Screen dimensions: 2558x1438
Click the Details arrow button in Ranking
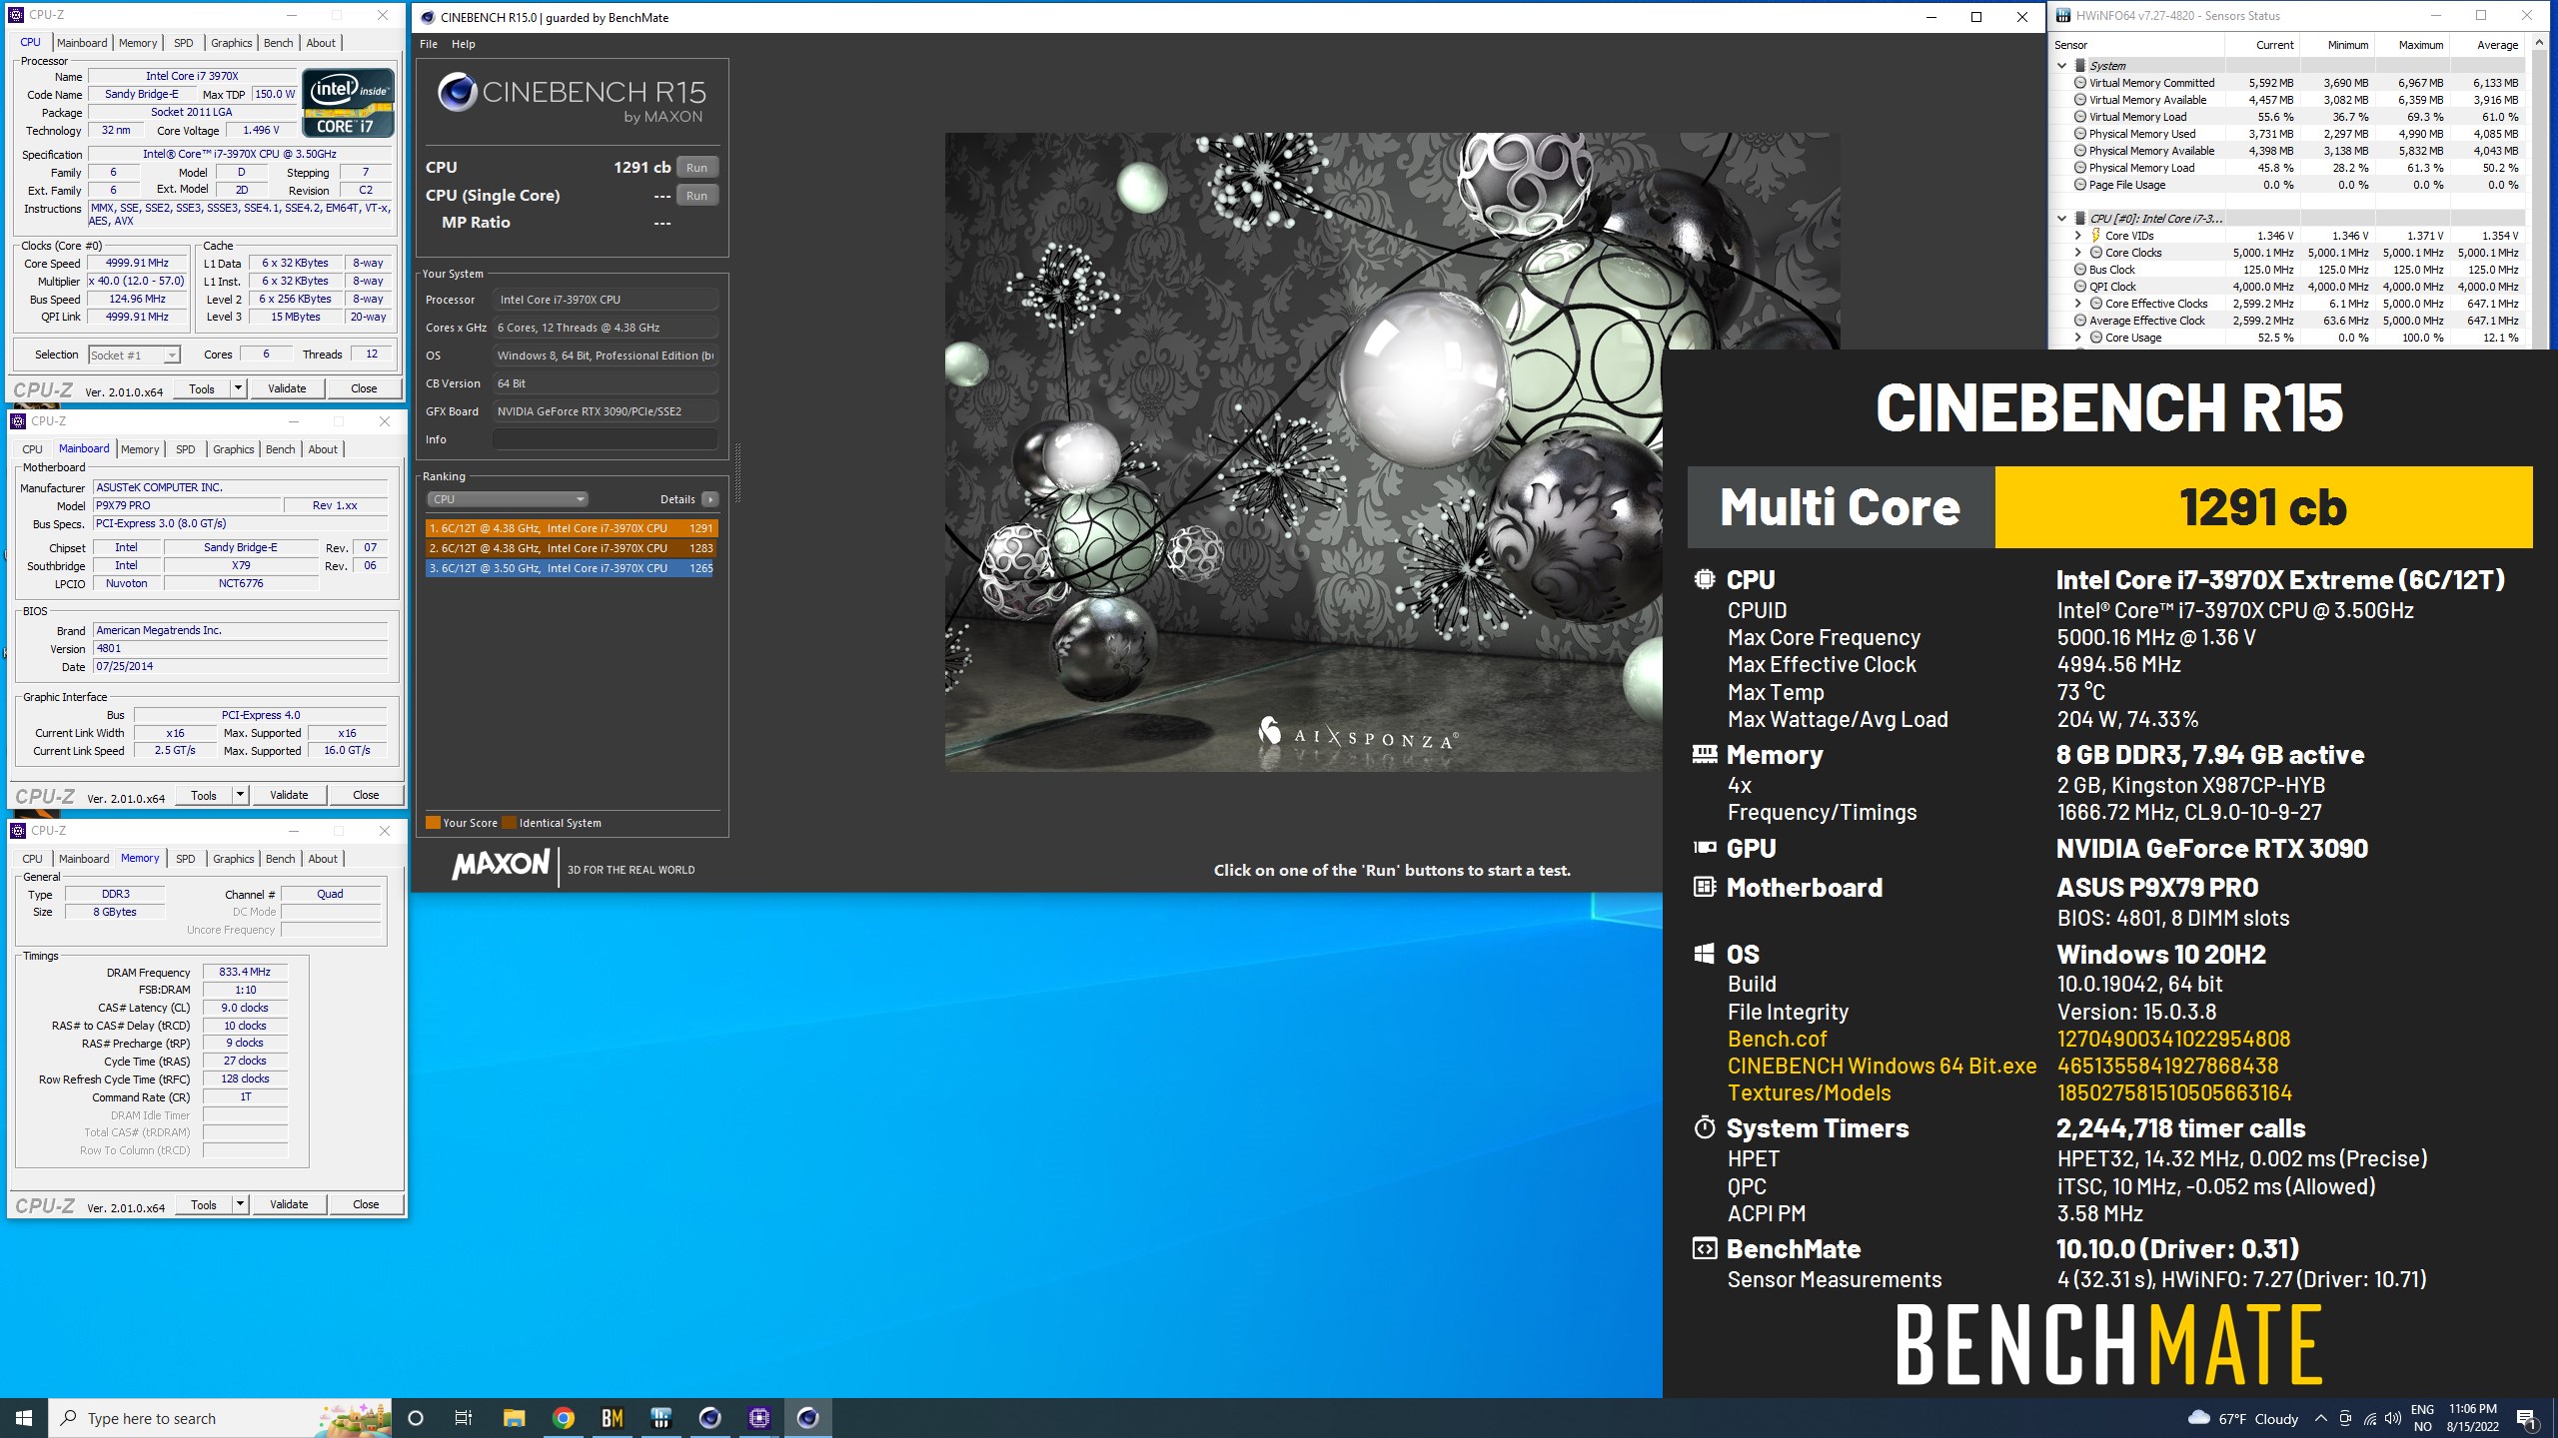tap(709, 499)
